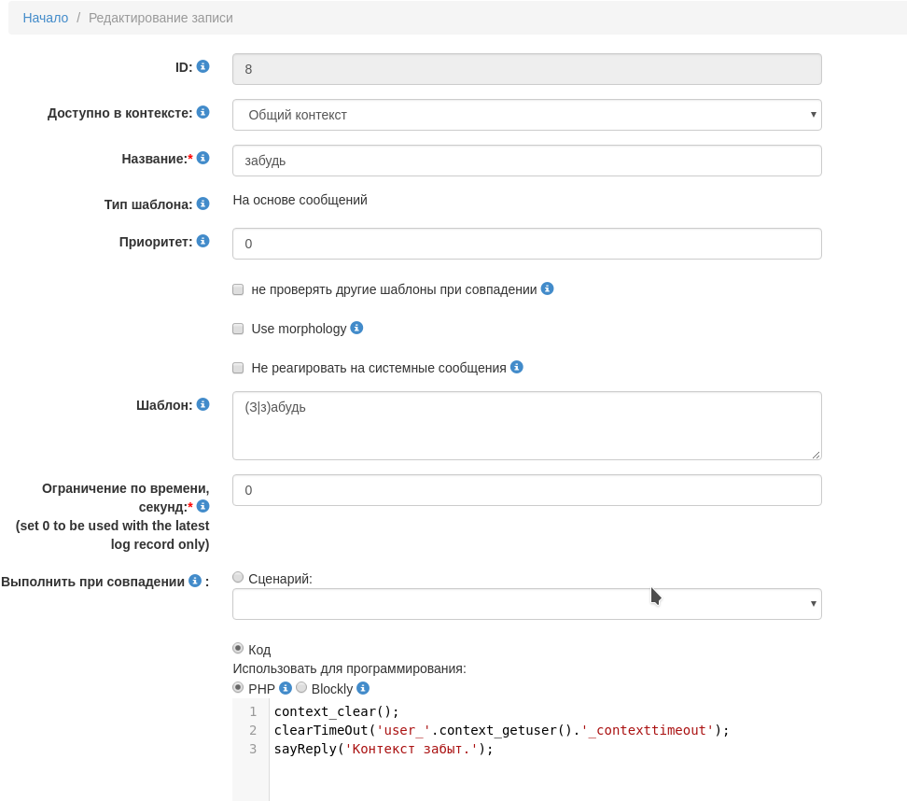
Task: Toggle the Use morphology checkbox
Action: point(238,329)
